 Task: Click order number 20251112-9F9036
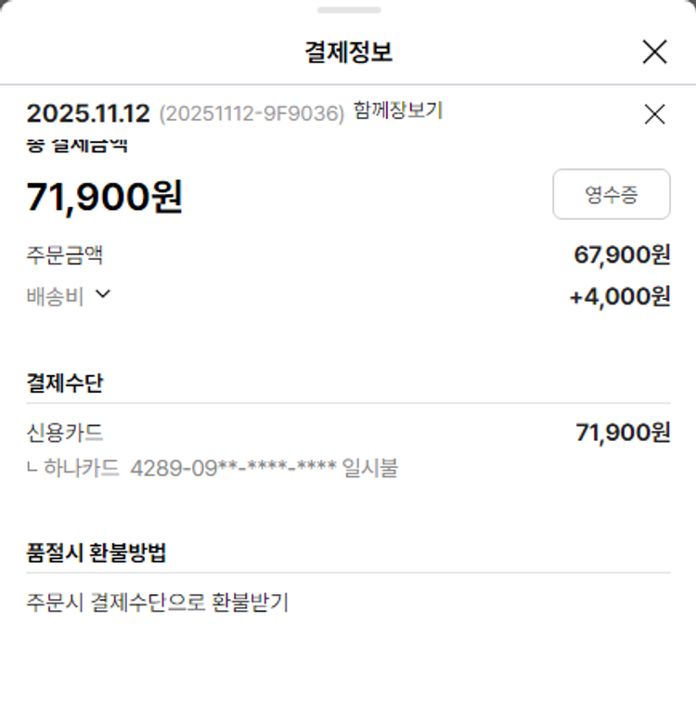[251, 114]
